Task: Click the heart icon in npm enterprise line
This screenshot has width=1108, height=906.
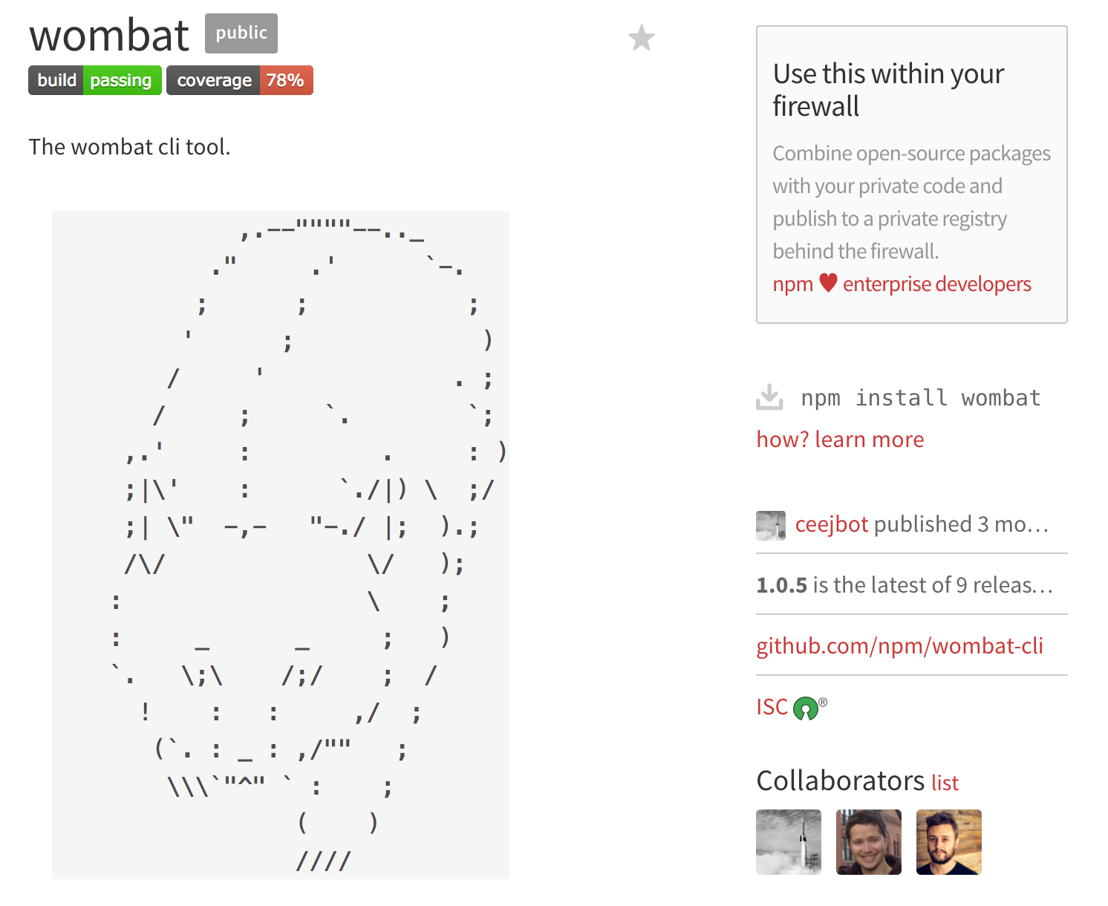Action: [x=829, y=283]
